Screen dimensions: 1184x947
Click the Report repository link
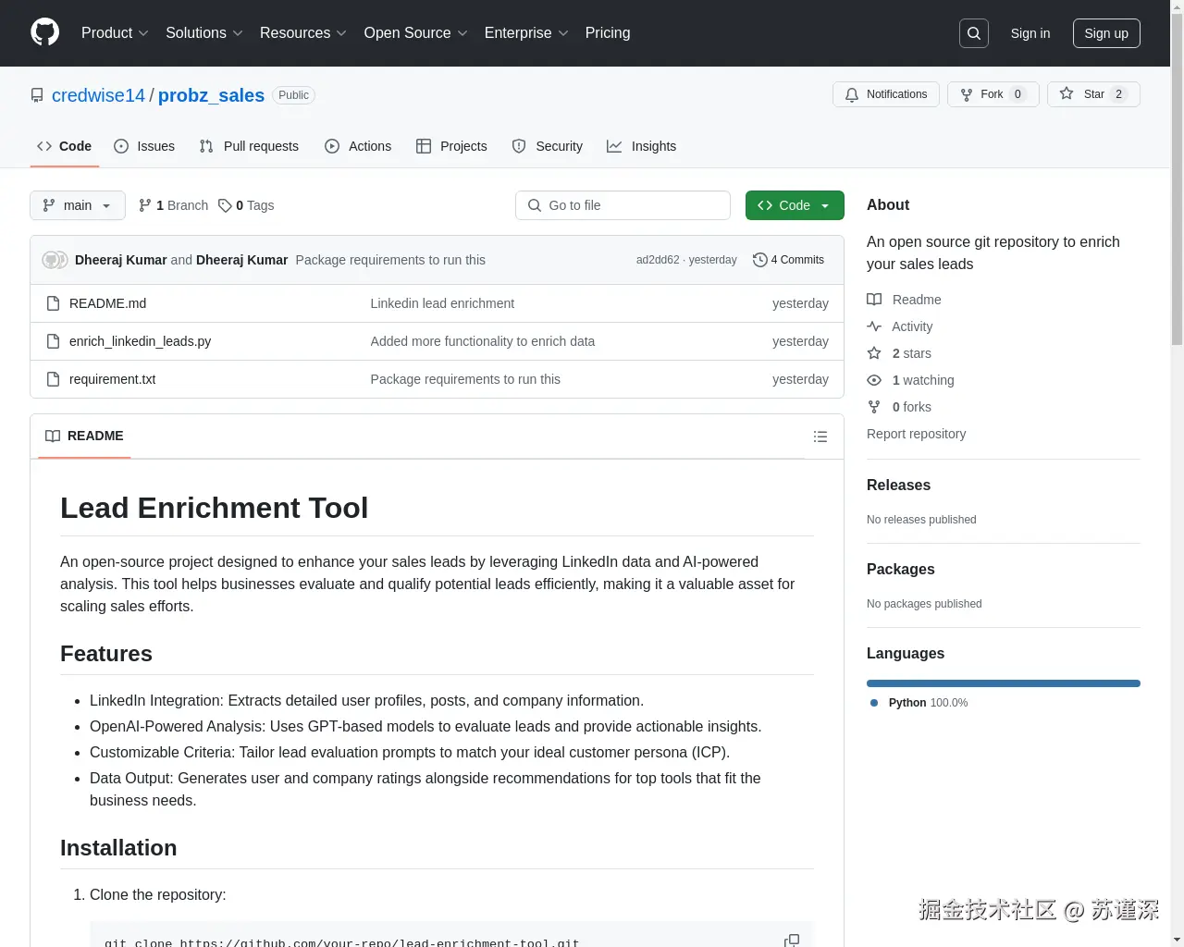pyautogui.click(x=916, y=434)
